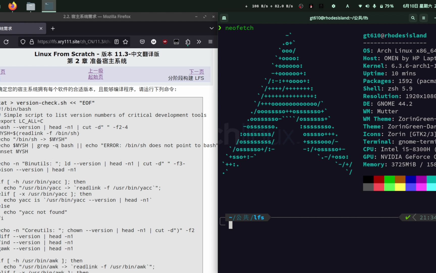Open the round M extension icon
This screenshot has height=273, width=436.
[154, 42]
